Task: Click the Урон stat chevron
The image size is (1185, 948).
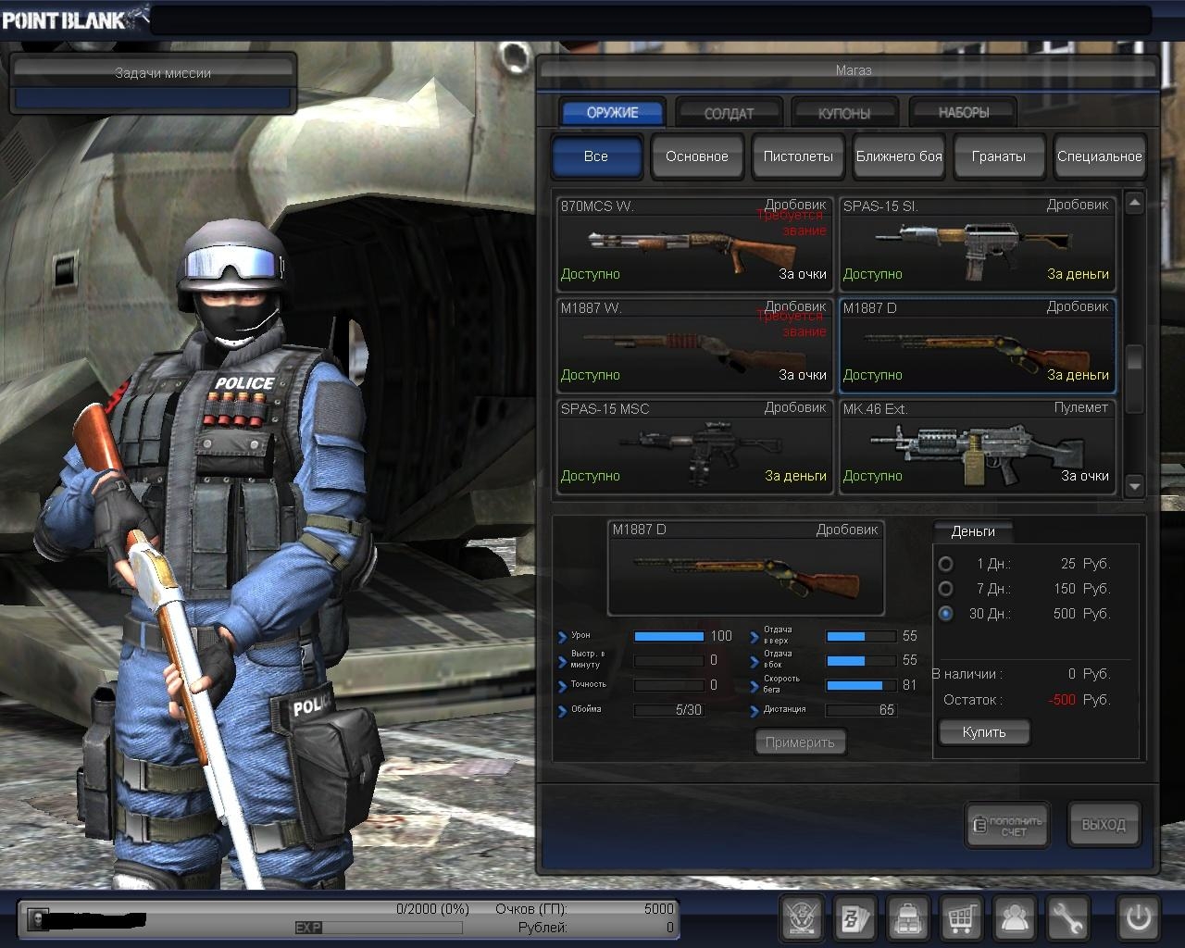Action: [x=562, y=637]
